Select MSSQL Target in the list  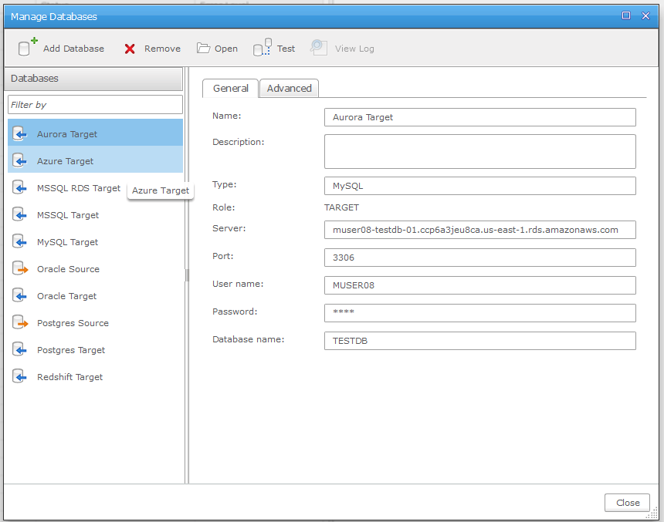pos(68,215)
